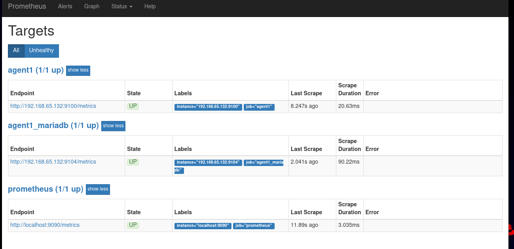Image resolution: width=514 pixels, height=249 pixels.
Task: Click Labels column header in agent1_mariadb table
Action: [x=183, y=149]
